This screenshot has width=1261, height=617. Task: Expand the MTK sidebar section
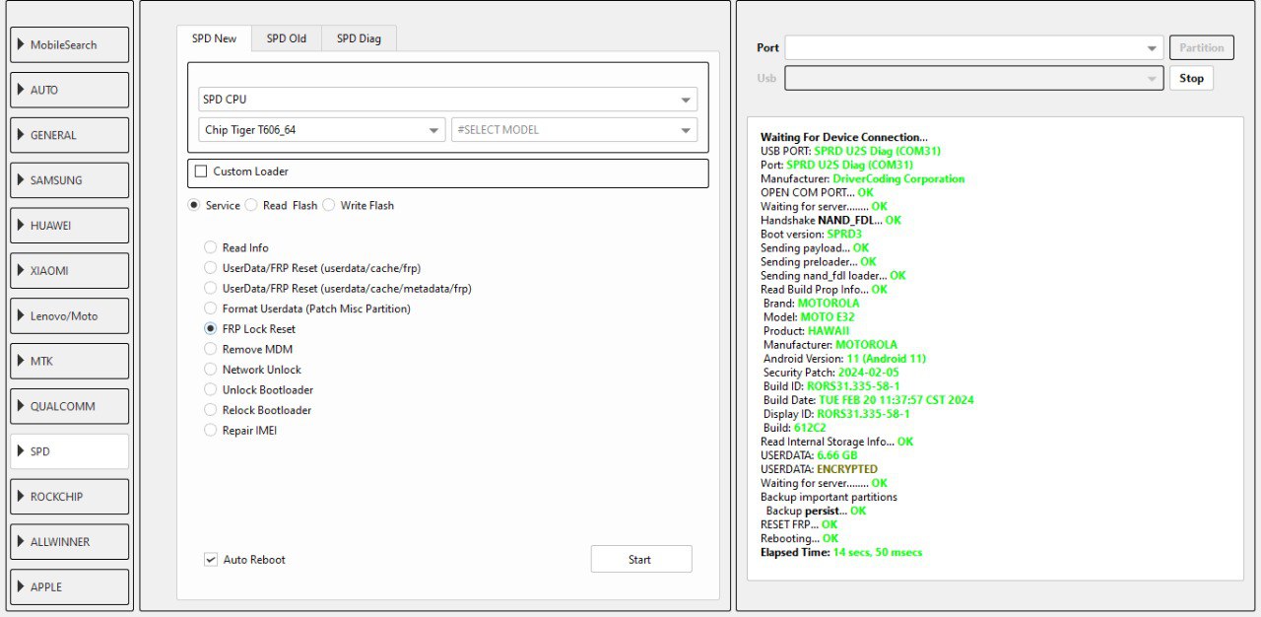point(69,361)
